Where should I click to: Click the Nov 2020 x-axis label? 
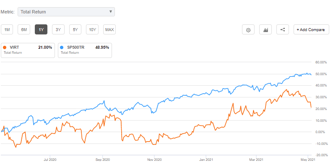(155, 160)
